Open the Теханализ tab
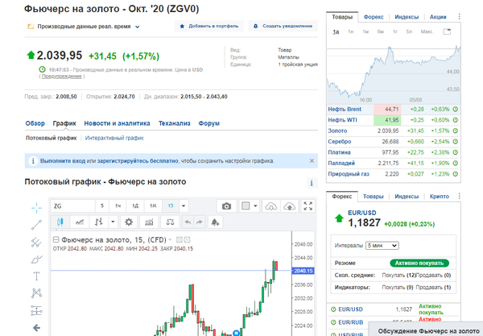Screen dimensions: 483x336 point(175,123)
